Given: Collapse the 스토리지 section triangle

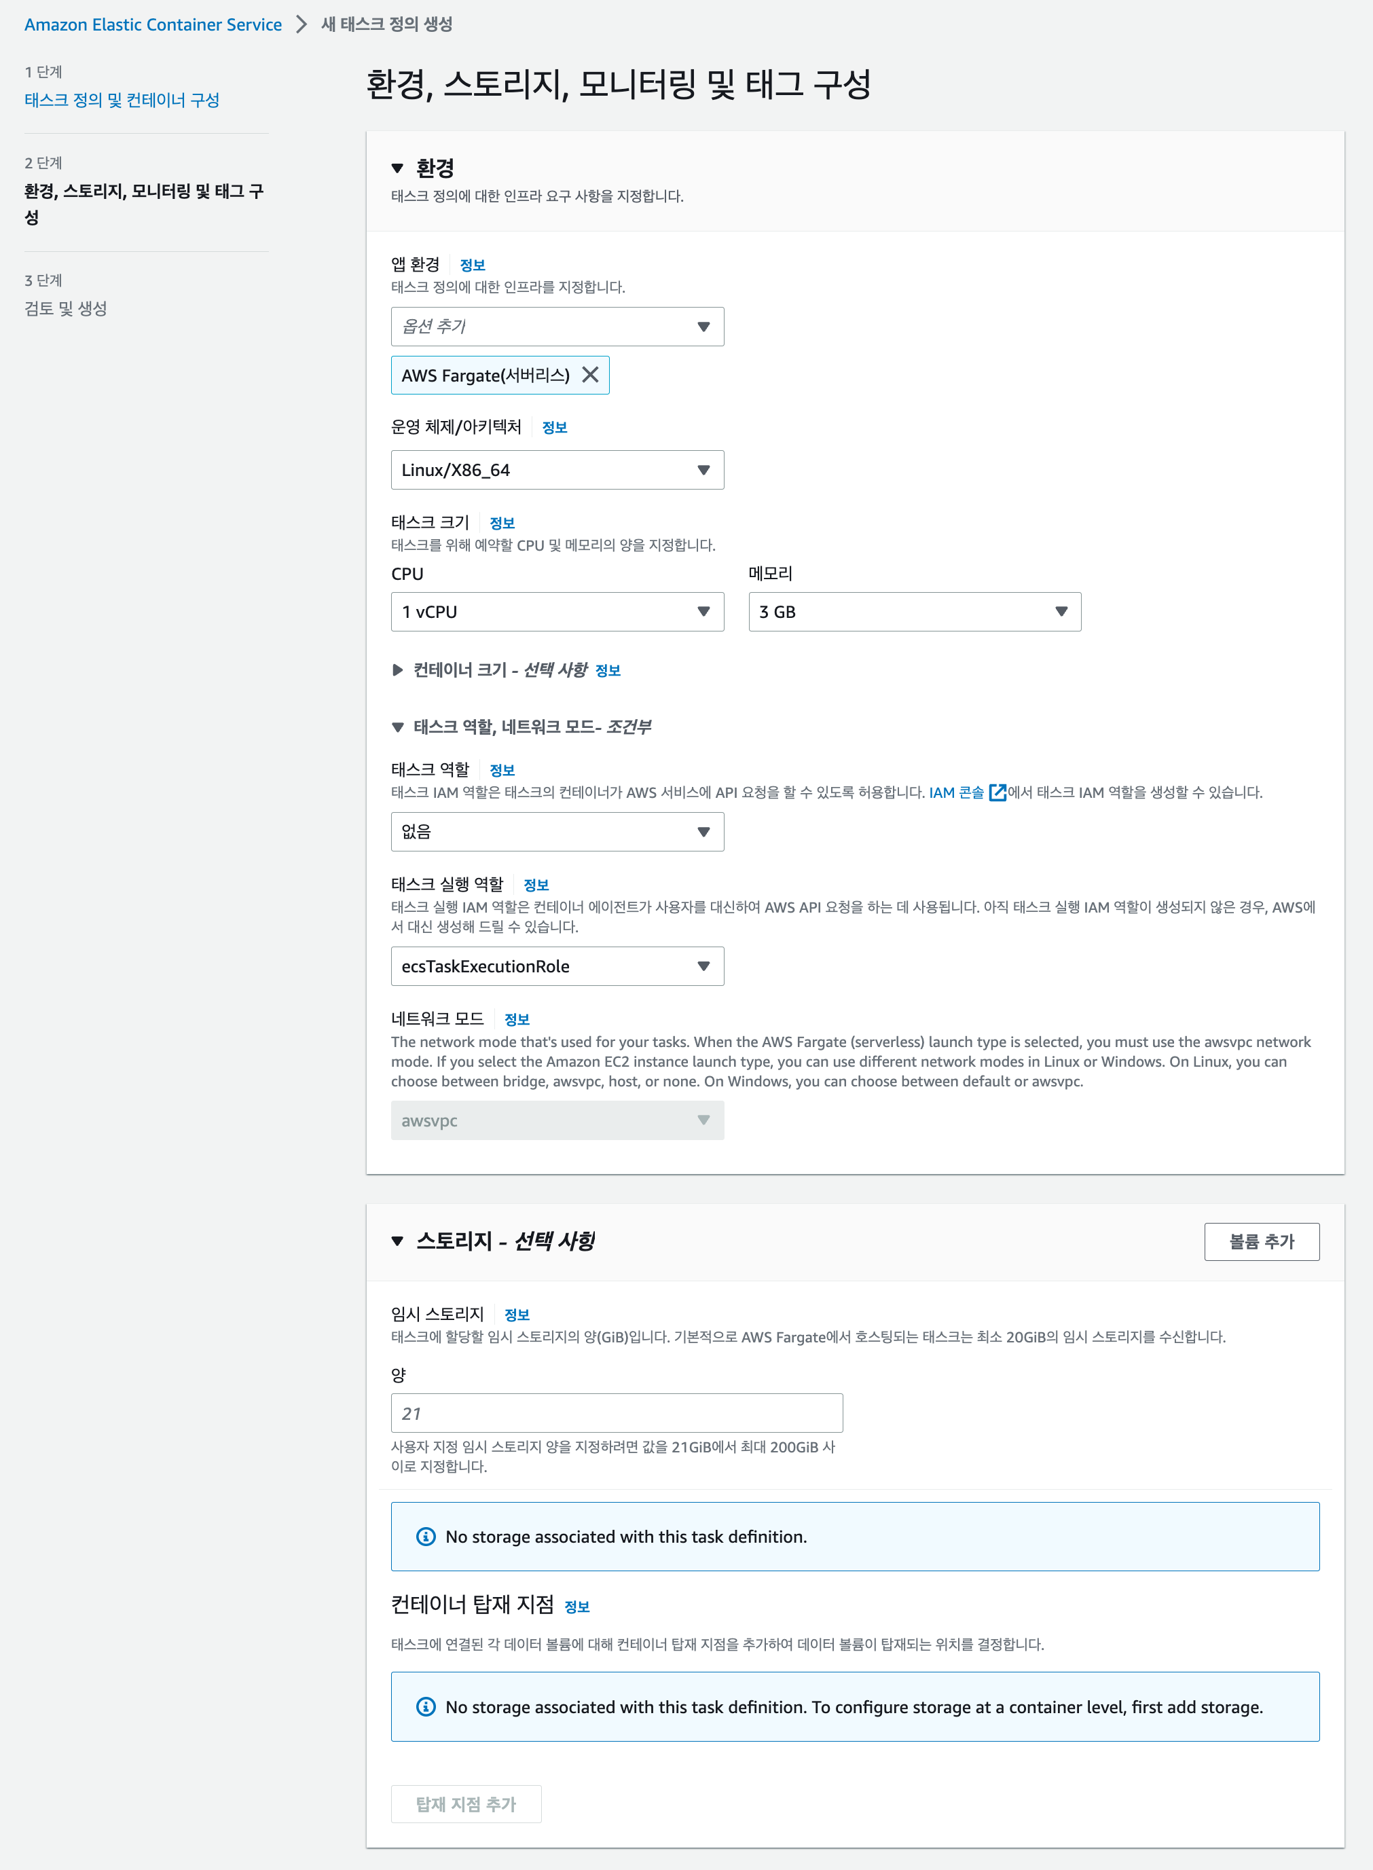Looking at the screenshot, I should (x=397, y=1241).
